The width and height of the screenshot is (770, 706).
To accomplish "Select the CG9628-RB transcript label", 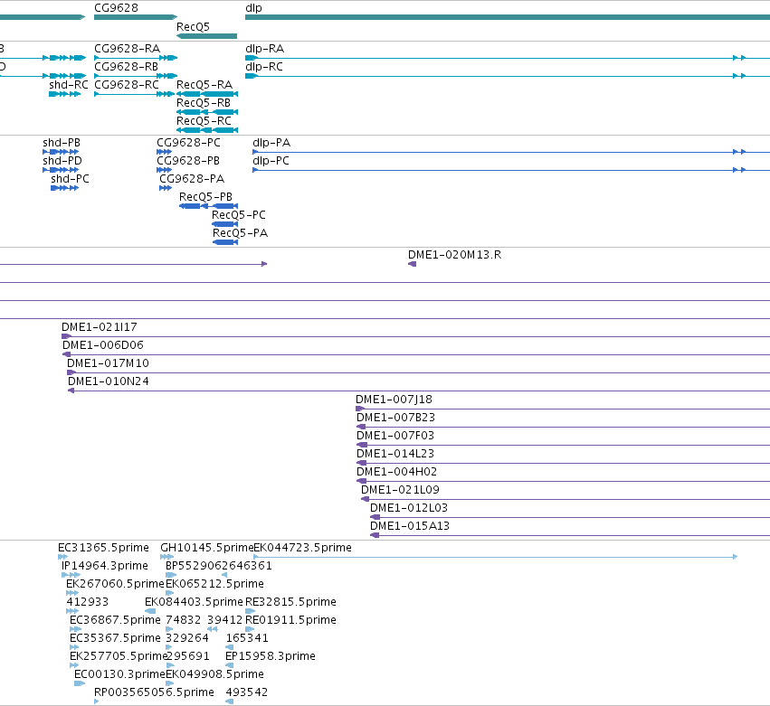I will (x=126, y=67).
